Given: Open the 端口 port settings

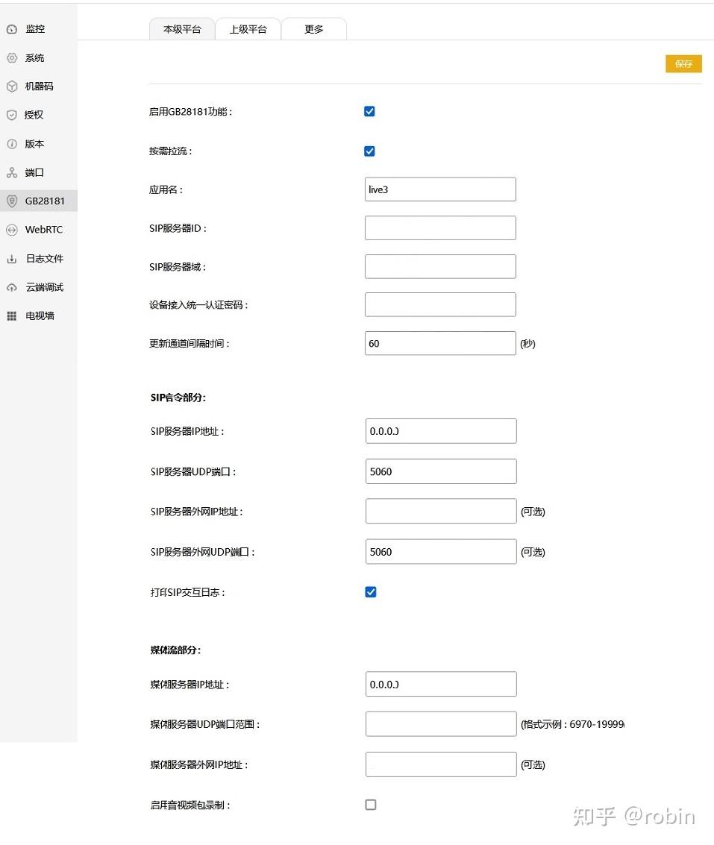Looking at the screenshot, I should (33, 172).
